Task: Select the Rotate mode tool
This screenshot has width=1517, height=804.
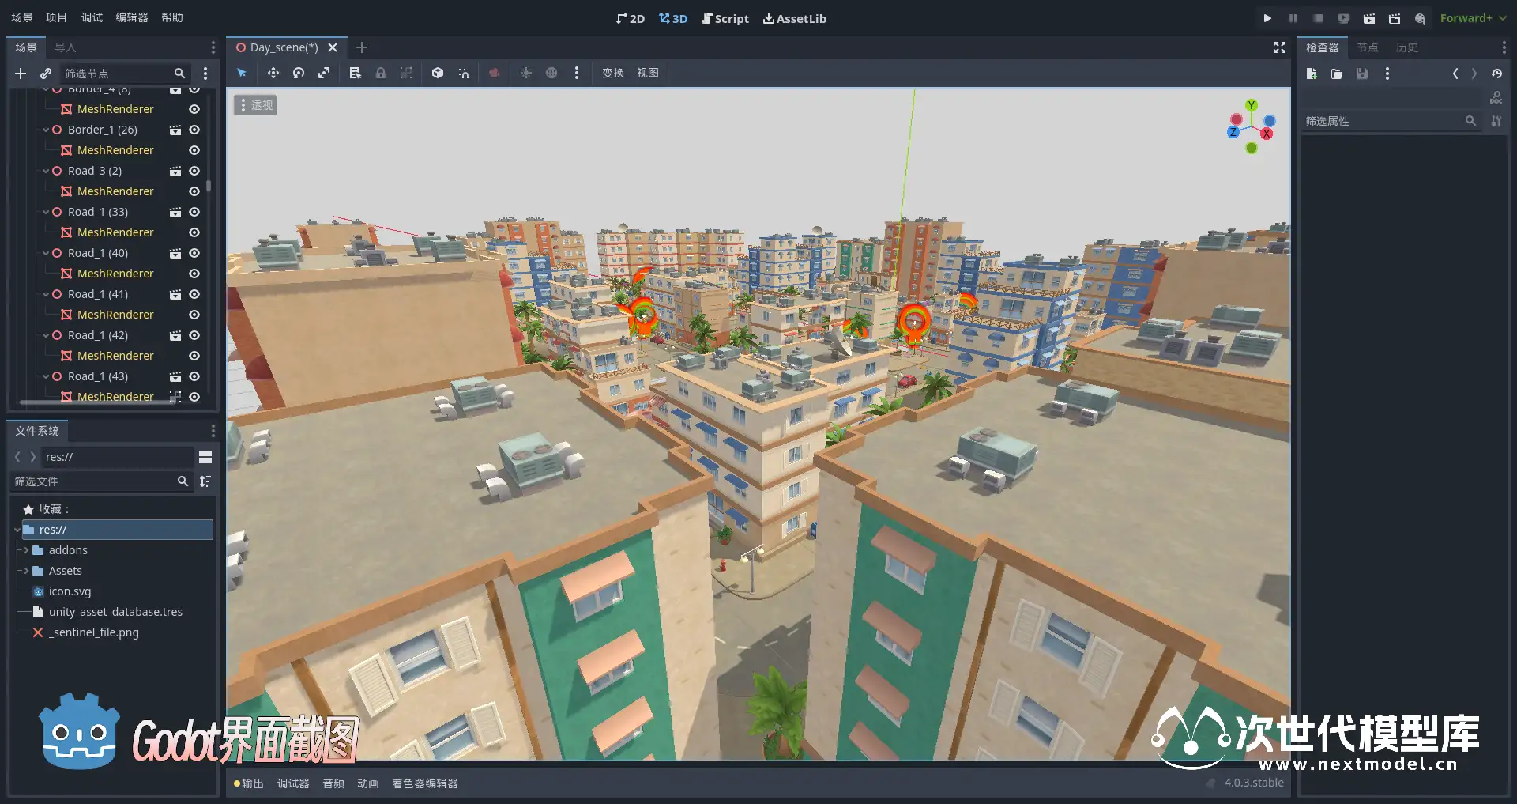Action: tap(299, 73)
